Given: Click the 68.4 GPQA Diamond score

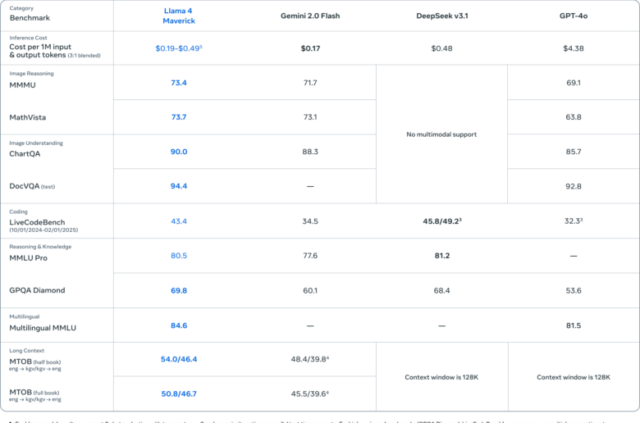Looking at the screenshot, I should 441,291.
